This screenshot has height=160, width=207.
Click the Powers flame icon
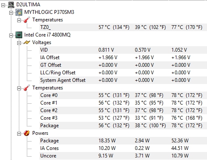27,133
